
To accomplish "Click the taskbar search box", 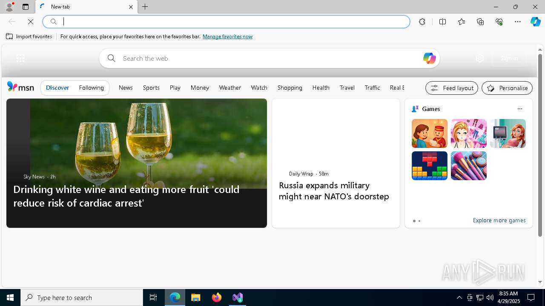I will point(82,297).
